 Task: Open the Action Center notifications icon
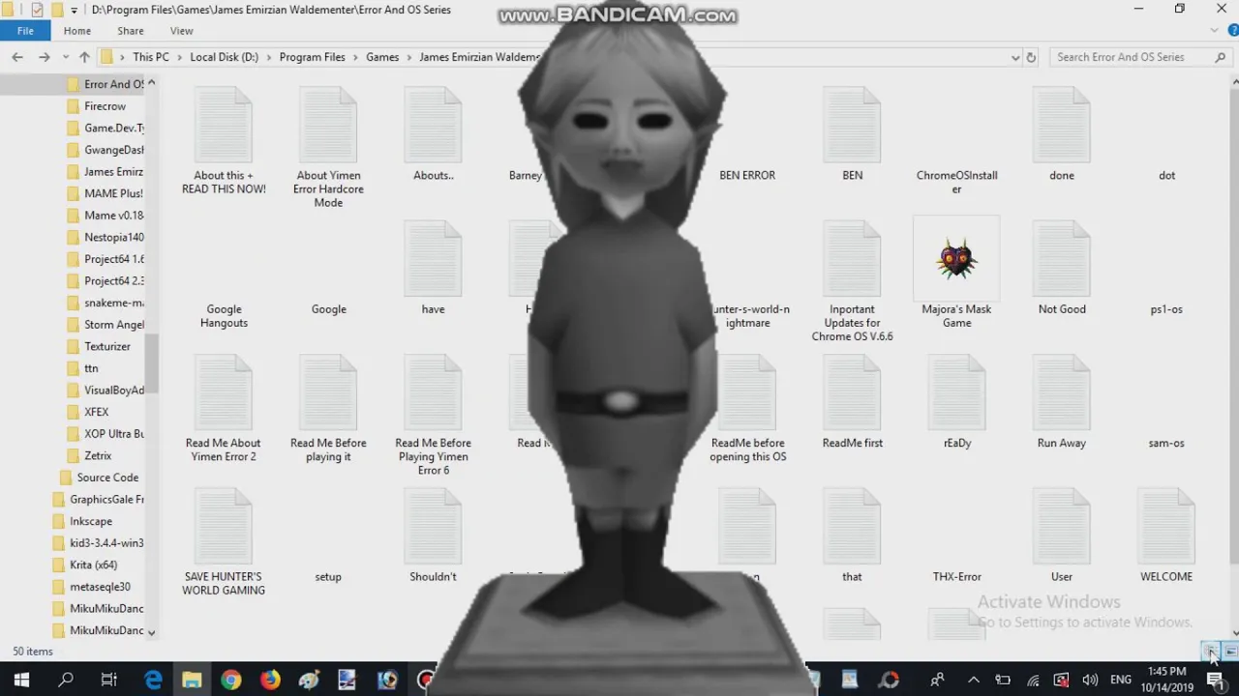click(x=1216, y=680)
